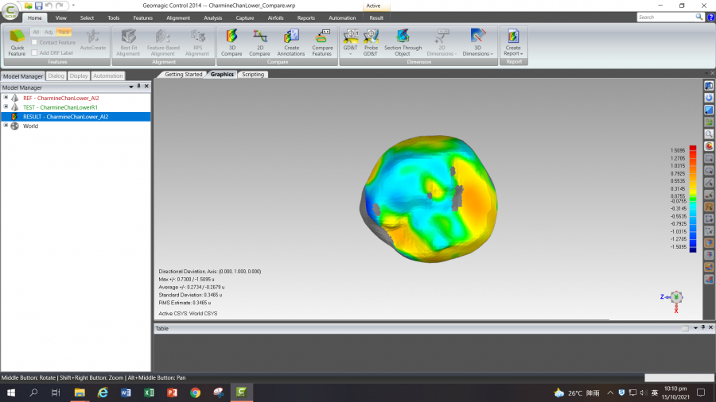Screen dimensions: 716x402
Task: Select the Compare Features tool
Action: [x=322, y=41]
